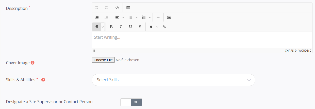Insert an image into the description
Viewport: 315px width, 109px height.
point(169,17)
